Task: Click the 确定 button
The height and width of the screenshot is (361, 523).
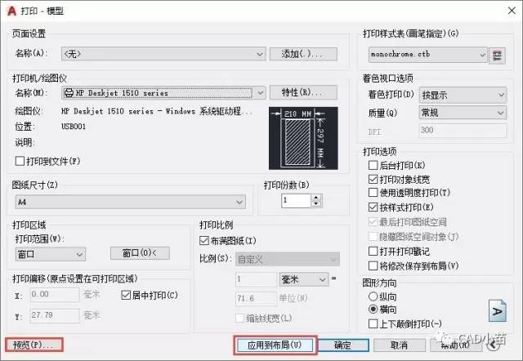Action: (343, 345)
